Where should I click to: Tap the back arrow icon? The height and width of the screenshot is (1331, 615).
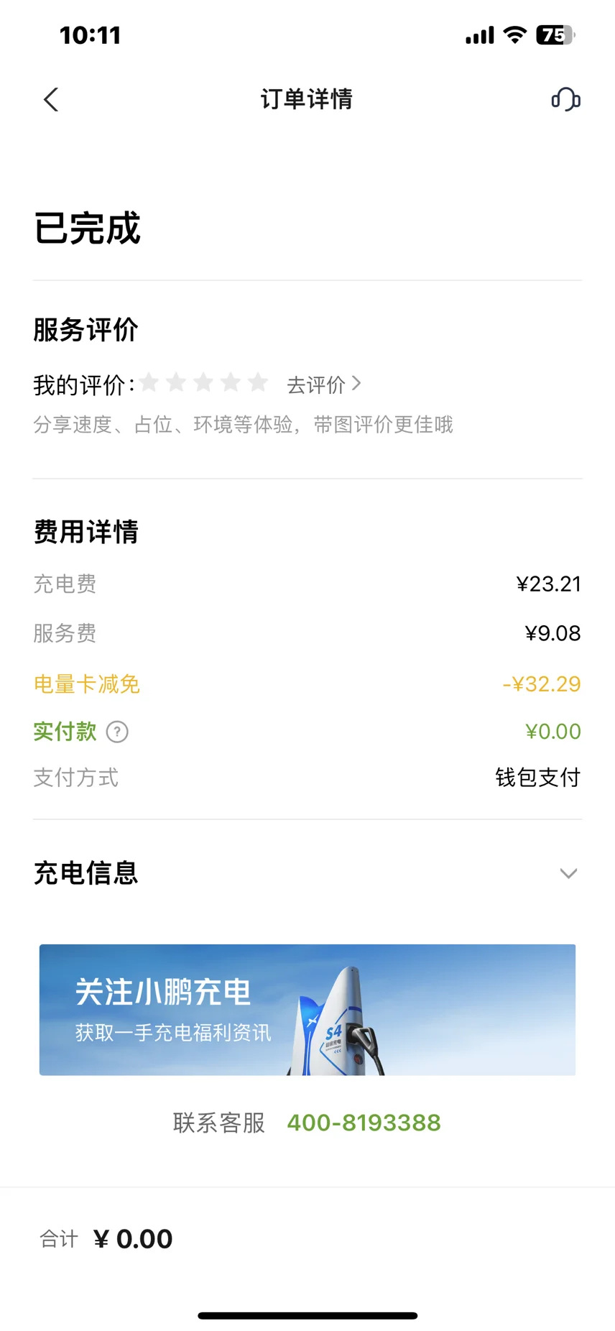point(50,100)
